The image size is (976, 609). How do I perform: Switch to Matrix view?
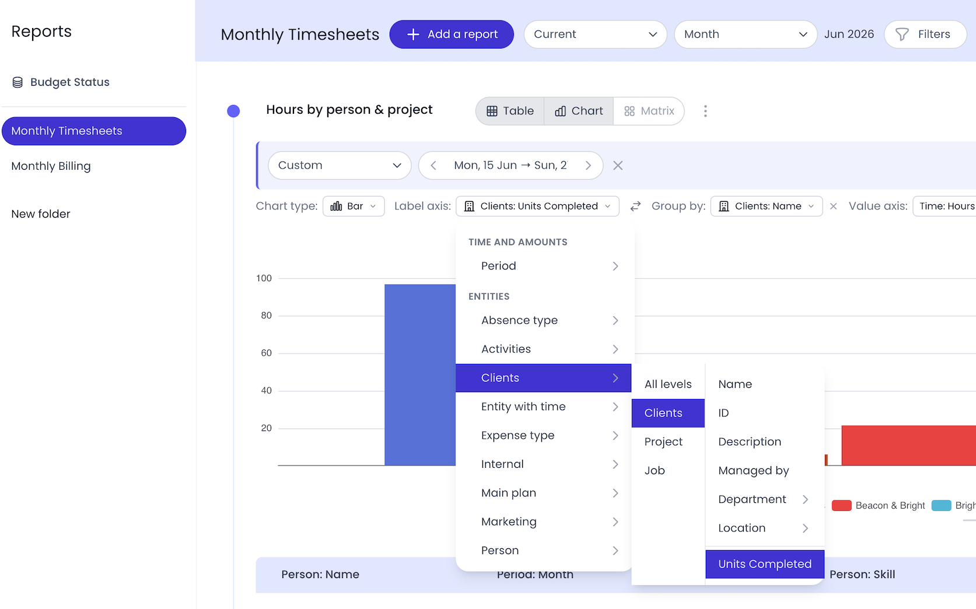649,111
